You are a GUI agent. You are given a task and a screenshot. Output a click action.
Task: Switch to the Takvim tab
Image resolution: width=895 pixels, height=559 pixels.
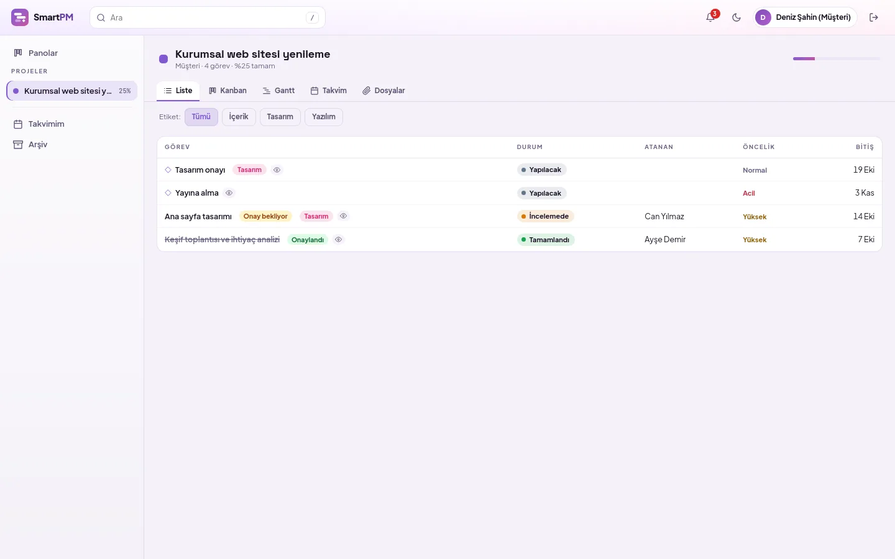point(329,91)
